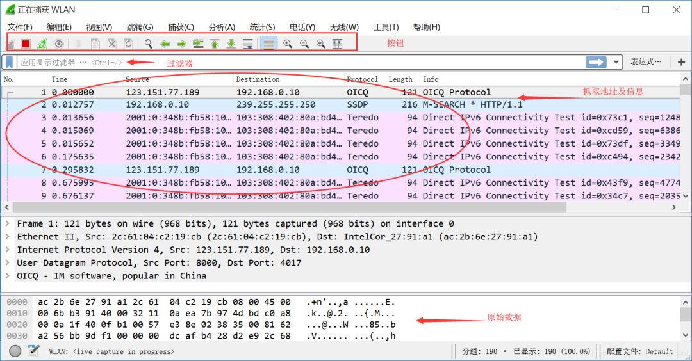
Task: Add a filter button with plus
Action: (x=681, y=62)
